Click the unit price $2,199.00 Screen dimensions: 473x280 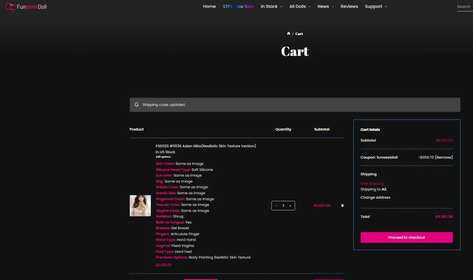click(163, 265)
